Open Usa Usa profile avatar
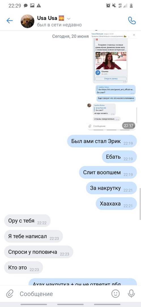Screen dimensions: 141x307 tap(27, 21)
